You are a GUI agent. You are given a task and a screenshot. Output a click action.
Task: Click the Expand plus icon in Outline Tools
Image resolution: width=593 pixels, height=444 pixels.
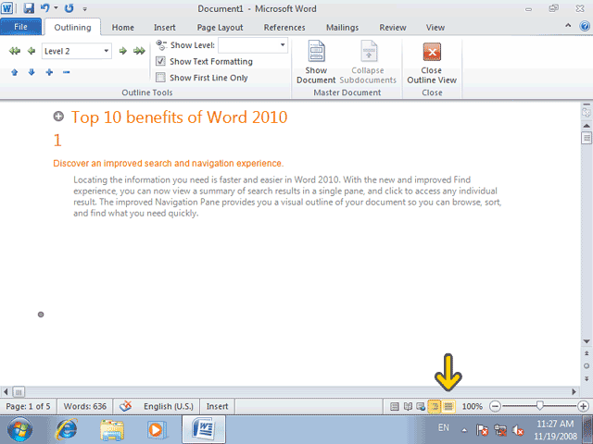(49, 72)
